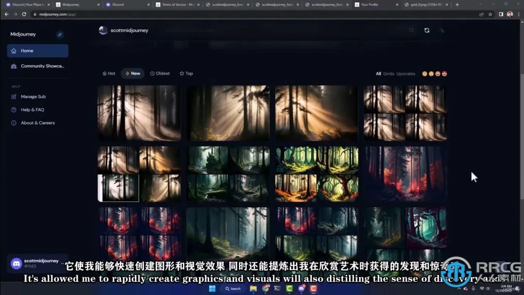
Task: Click the About & Careers info icon
Action: coord(14,123)
